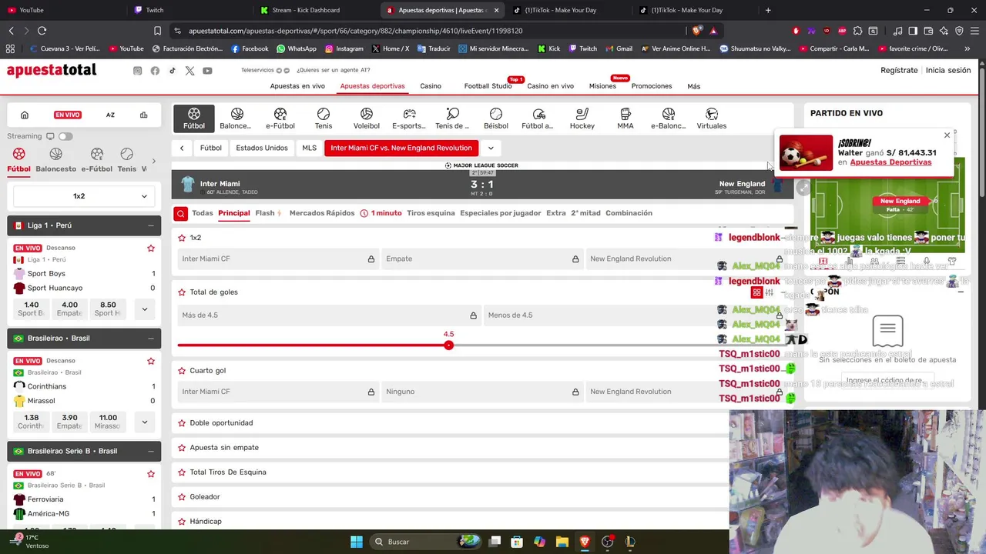Open the YouTube social icon in header

point(207,71)
